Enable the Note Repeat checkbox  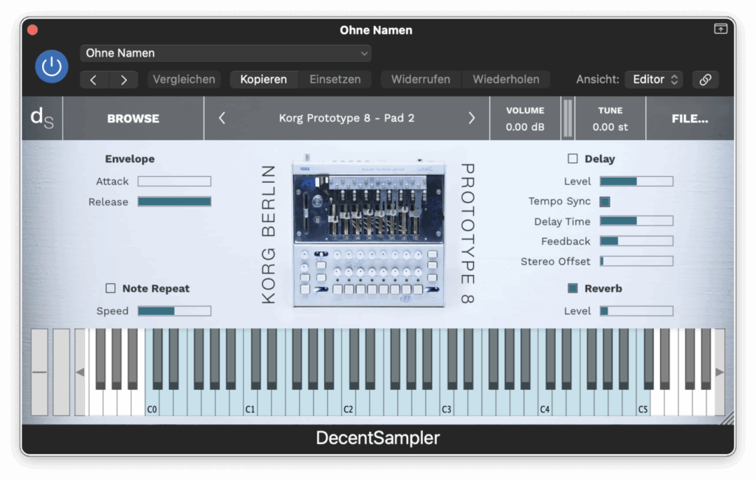click(111, 288)
